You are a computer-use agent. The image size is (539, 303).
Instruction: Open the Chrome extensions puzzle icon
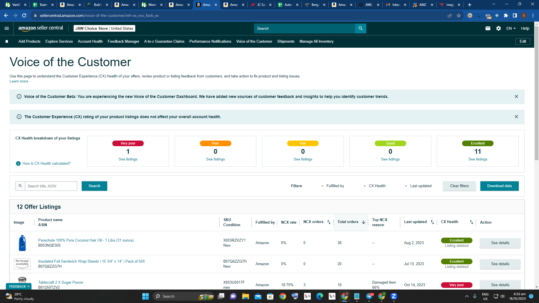tap(506, 15)
